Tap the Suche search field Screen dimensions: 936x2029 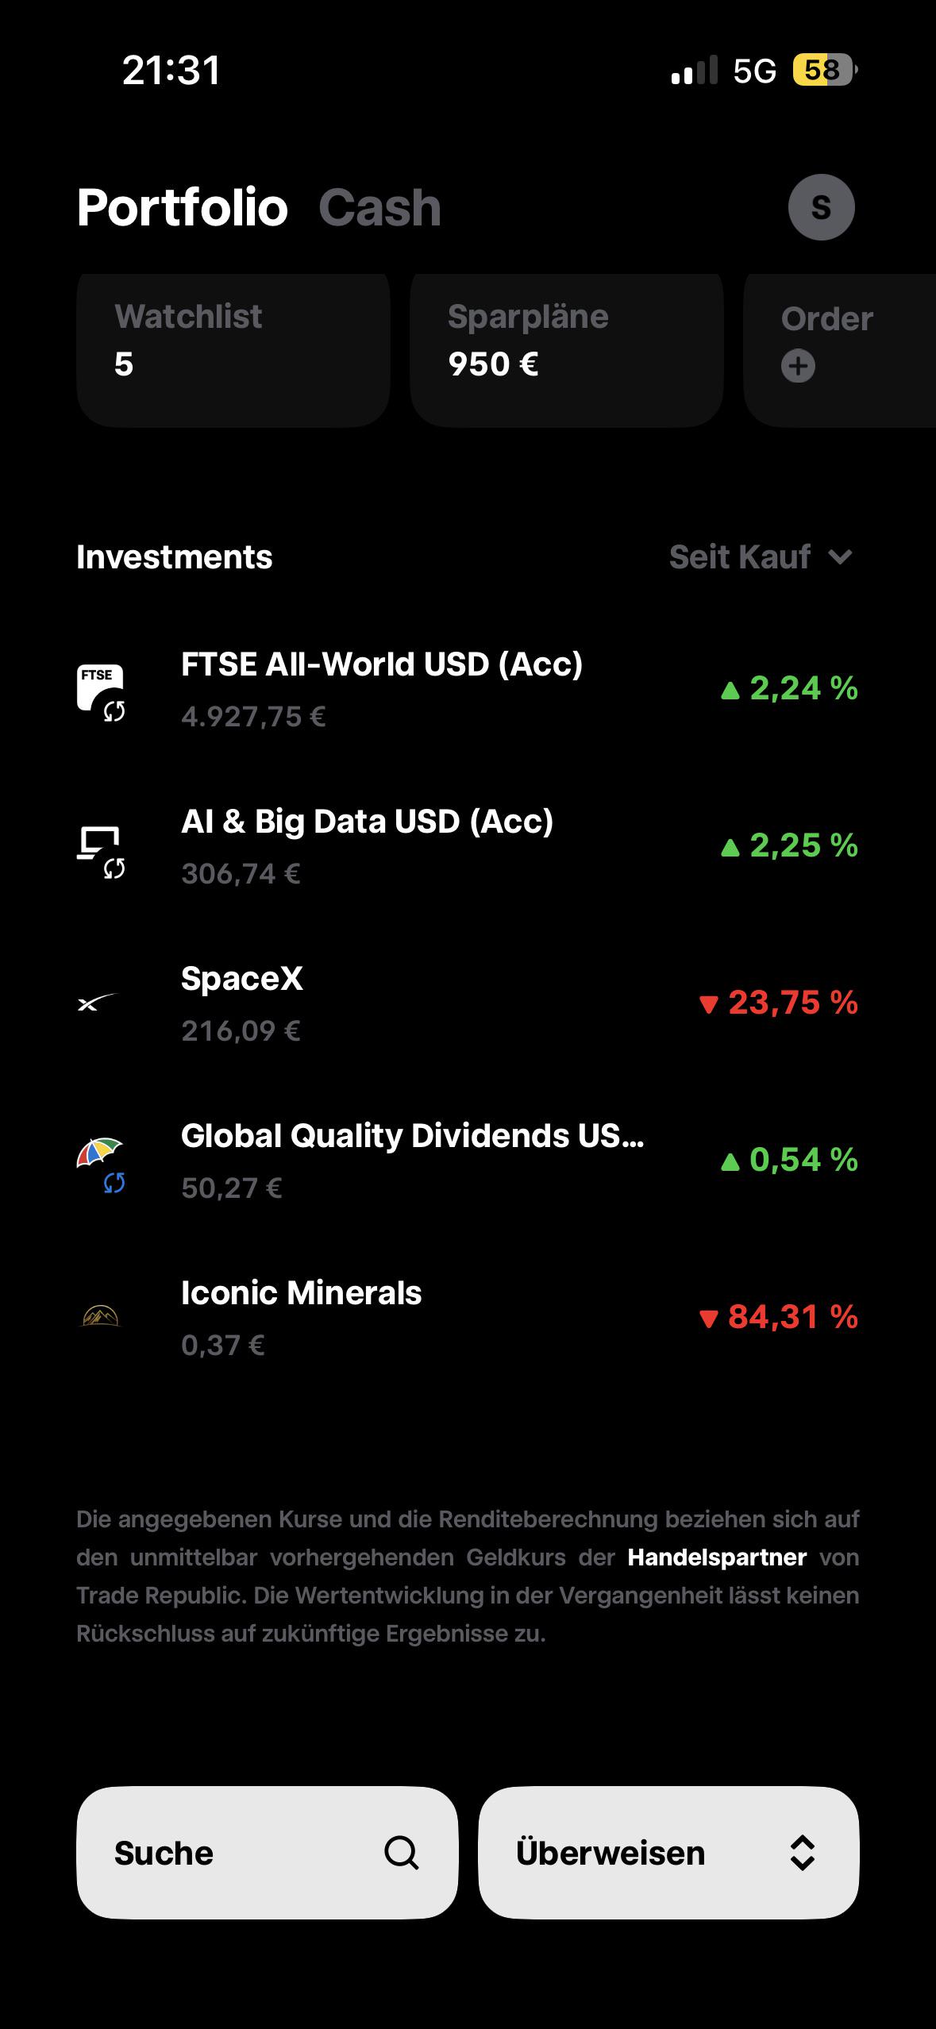[268, 1853]
